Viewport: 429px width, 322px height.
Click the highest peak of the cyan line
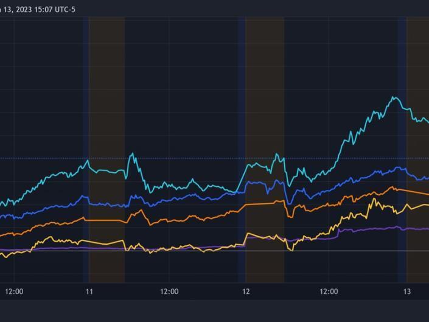pos(394,97)
